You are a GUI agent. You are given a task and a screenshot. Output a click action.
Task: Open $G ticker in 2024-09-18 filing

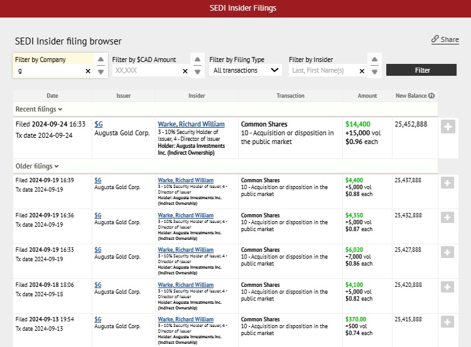click(98, 284)
